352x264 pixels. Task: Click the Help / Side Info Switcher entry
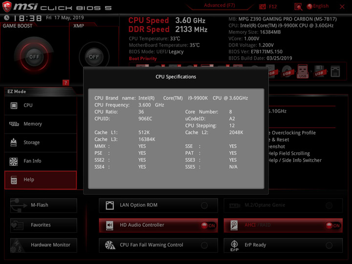pyautogui.click(x=295, y=160)
